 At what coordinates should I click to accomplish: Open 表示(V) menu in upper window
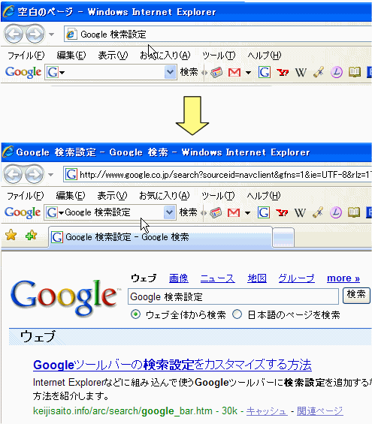(x=113, y=56)
